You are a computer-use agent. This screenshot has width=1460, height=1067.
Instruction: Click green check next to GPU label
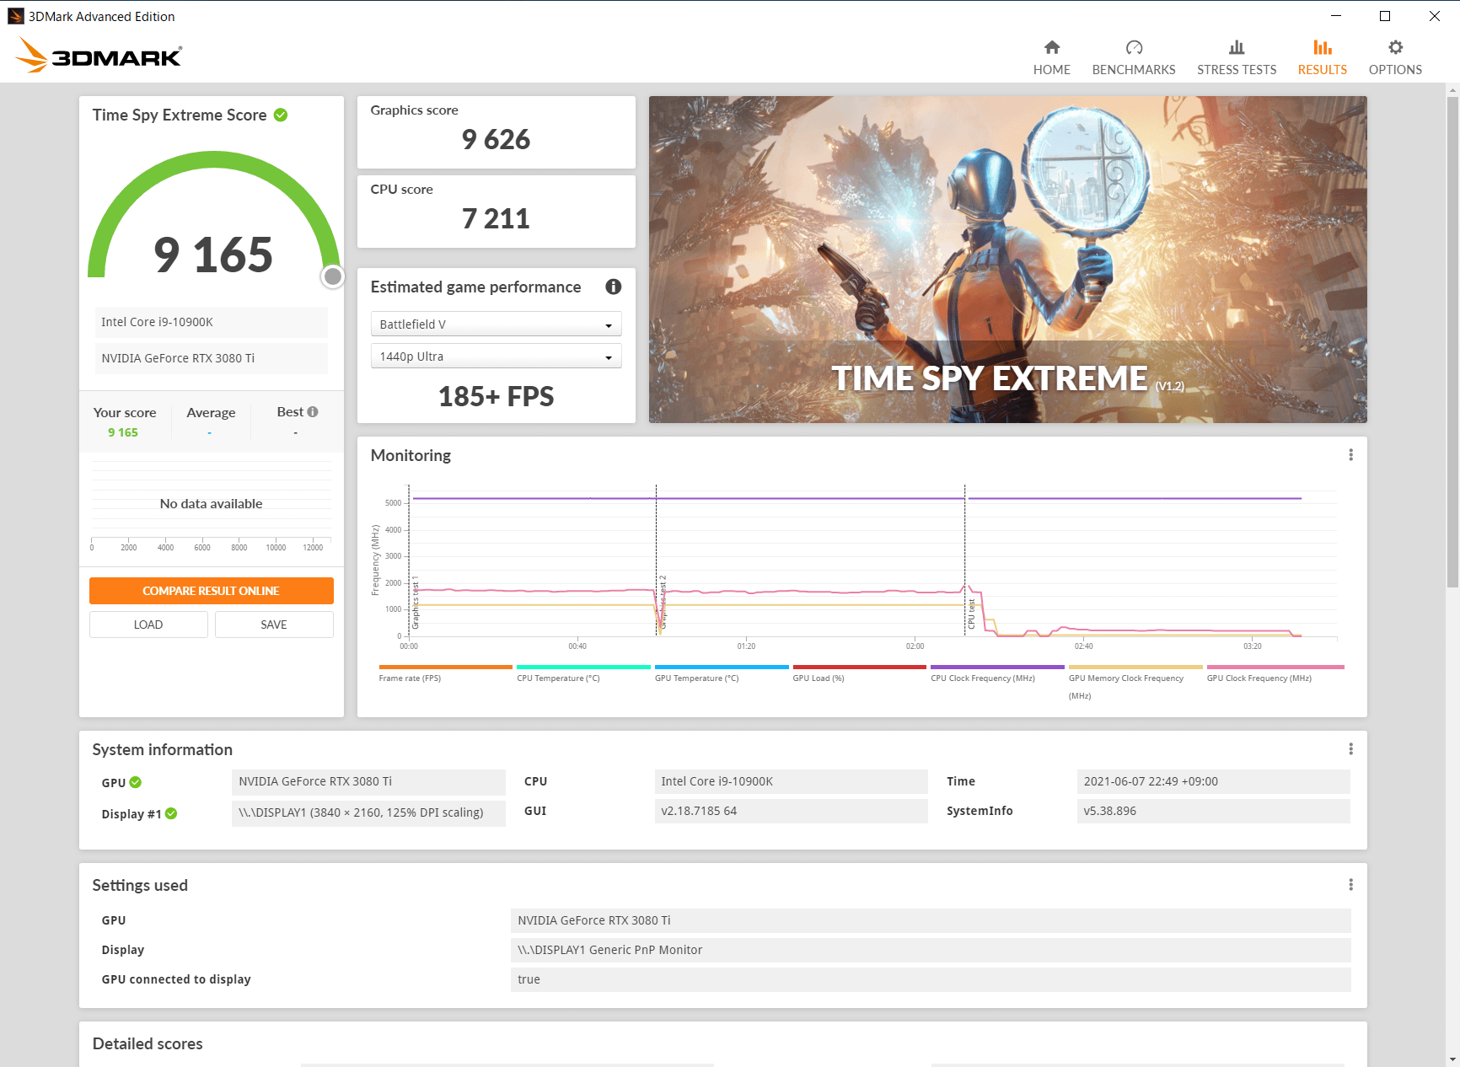[x=136, y=782]
